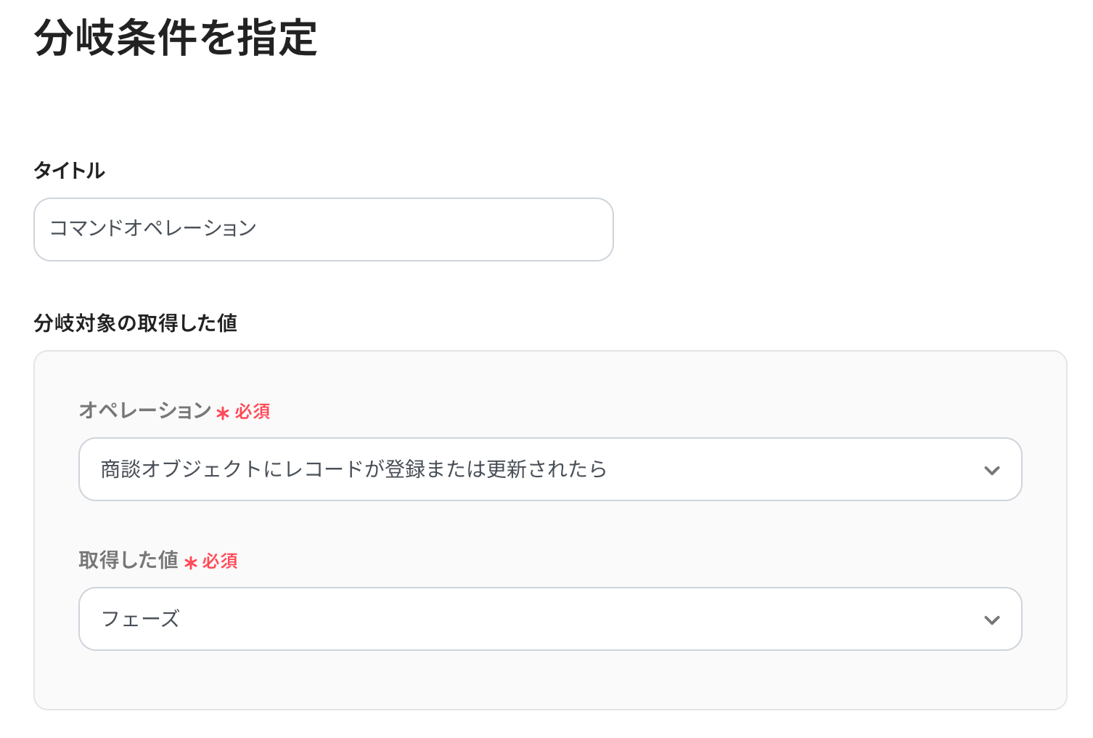
Task: Click the 分岐条件を指定 page heading
Action: 176,38
